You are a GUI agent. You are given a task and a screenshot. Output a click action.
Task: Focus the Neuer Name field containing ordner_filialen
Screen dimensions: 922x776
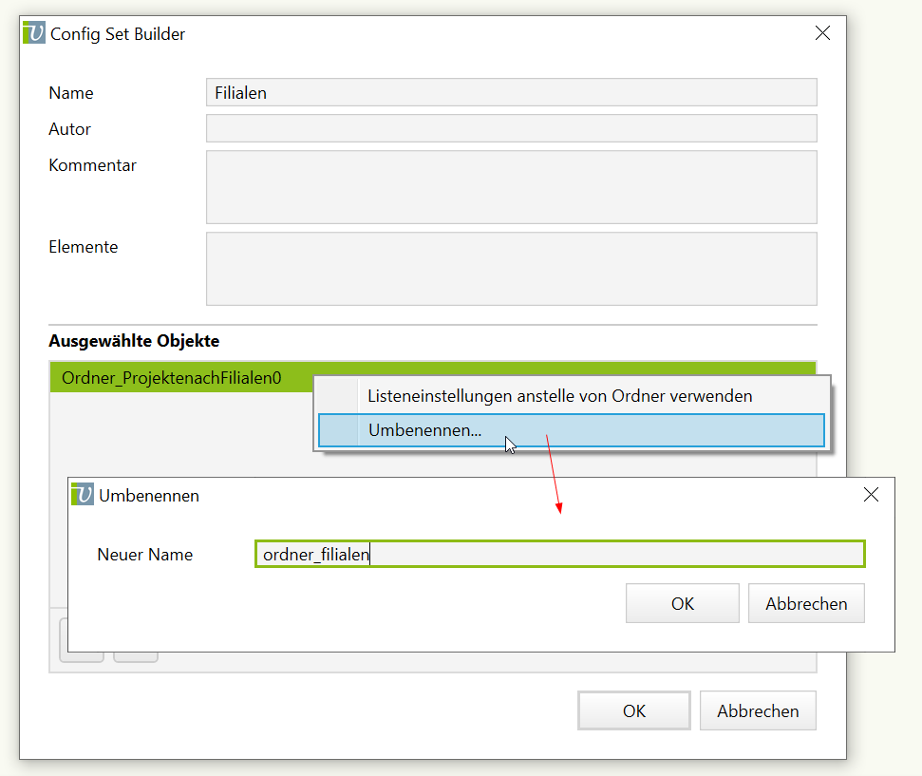(559, 554)
